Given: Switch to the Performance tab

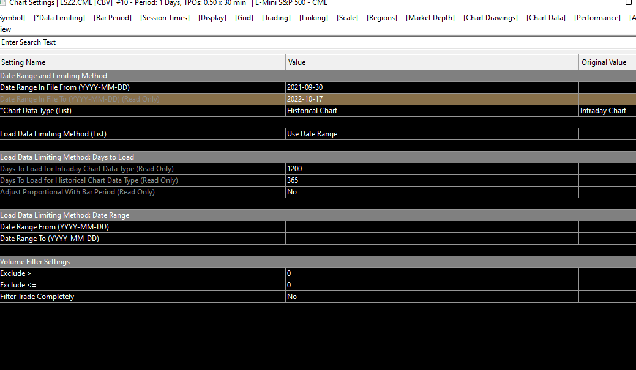Looking at the screenshot, I should tap(597, 18).
